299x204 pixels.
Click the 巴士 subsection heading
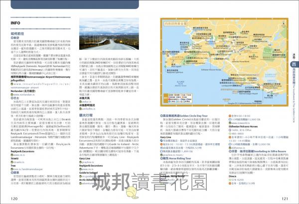pyautogui.click(x=15, y=98)
